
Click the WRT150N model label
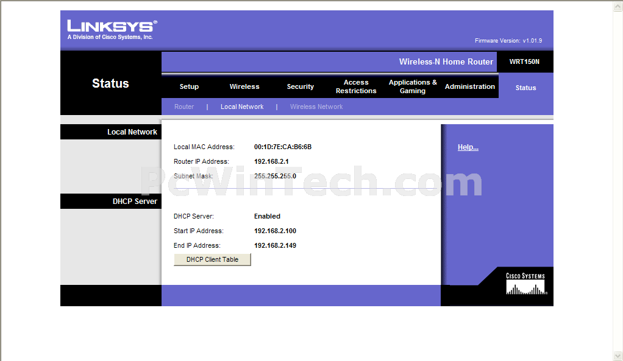click(x=524, y=61)
